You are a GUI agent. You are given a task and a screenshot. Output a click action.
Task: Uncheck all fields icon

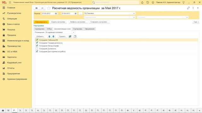click(x=75, y=36)
